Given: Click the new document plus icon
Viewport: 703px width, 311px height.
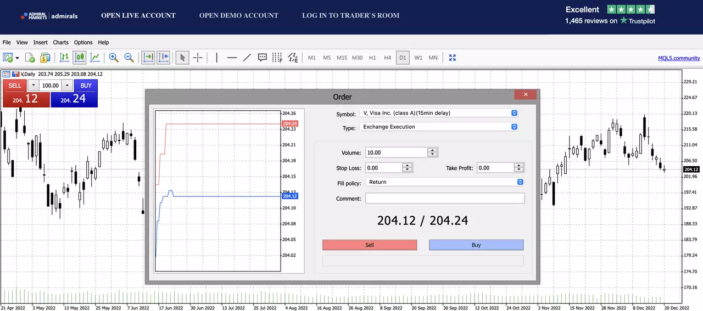Looking at the screenshot, I should (30, 58).
